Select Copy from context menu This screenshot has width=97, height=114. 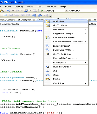[x=66, y=75]
